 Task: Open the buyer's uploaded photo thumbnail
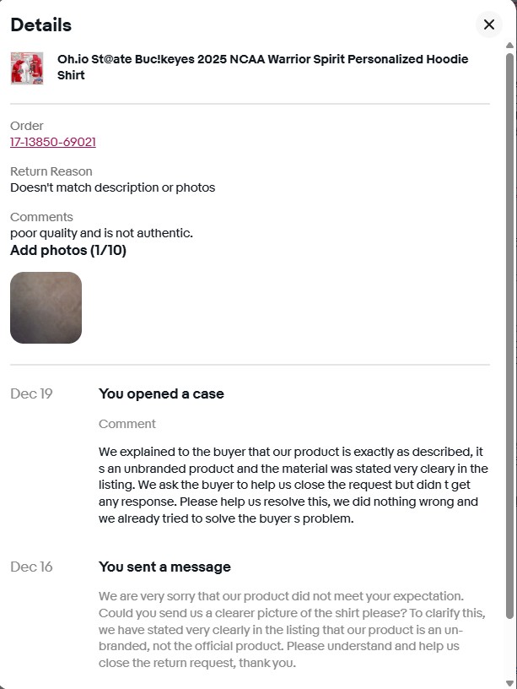(x=46, y=307)
